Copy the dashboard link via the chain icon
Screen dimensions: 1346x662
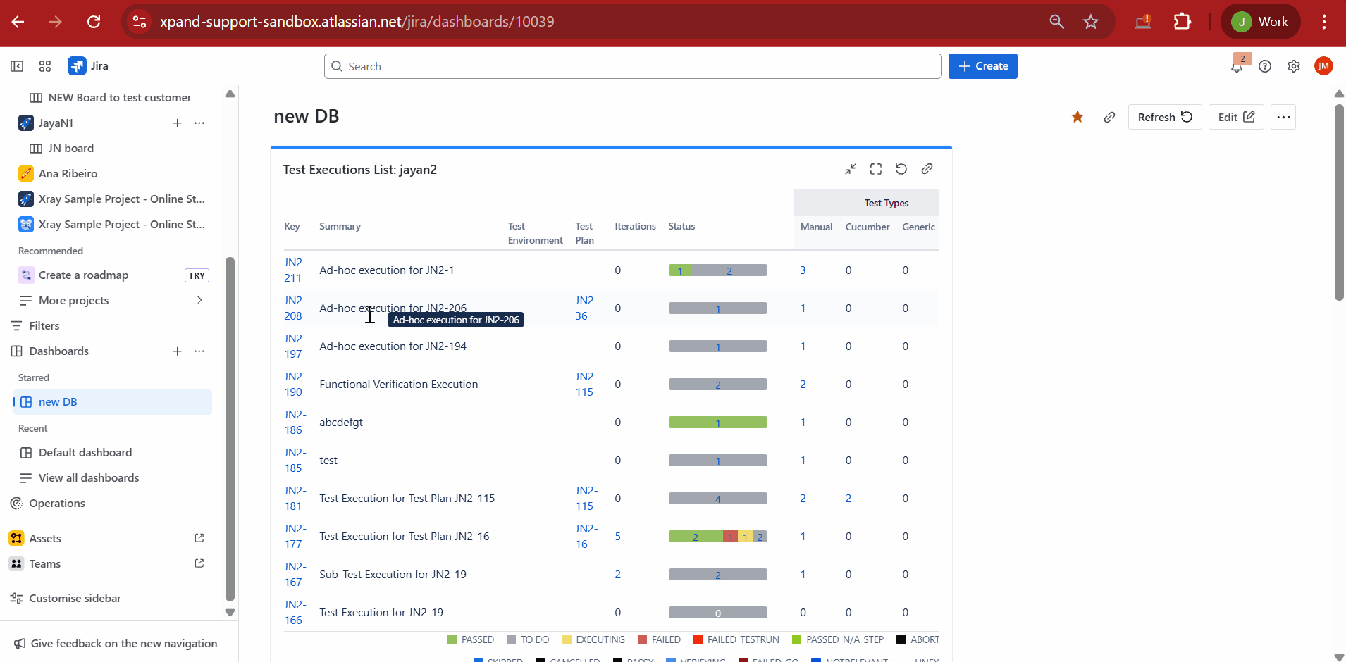tap(1109, 117)
